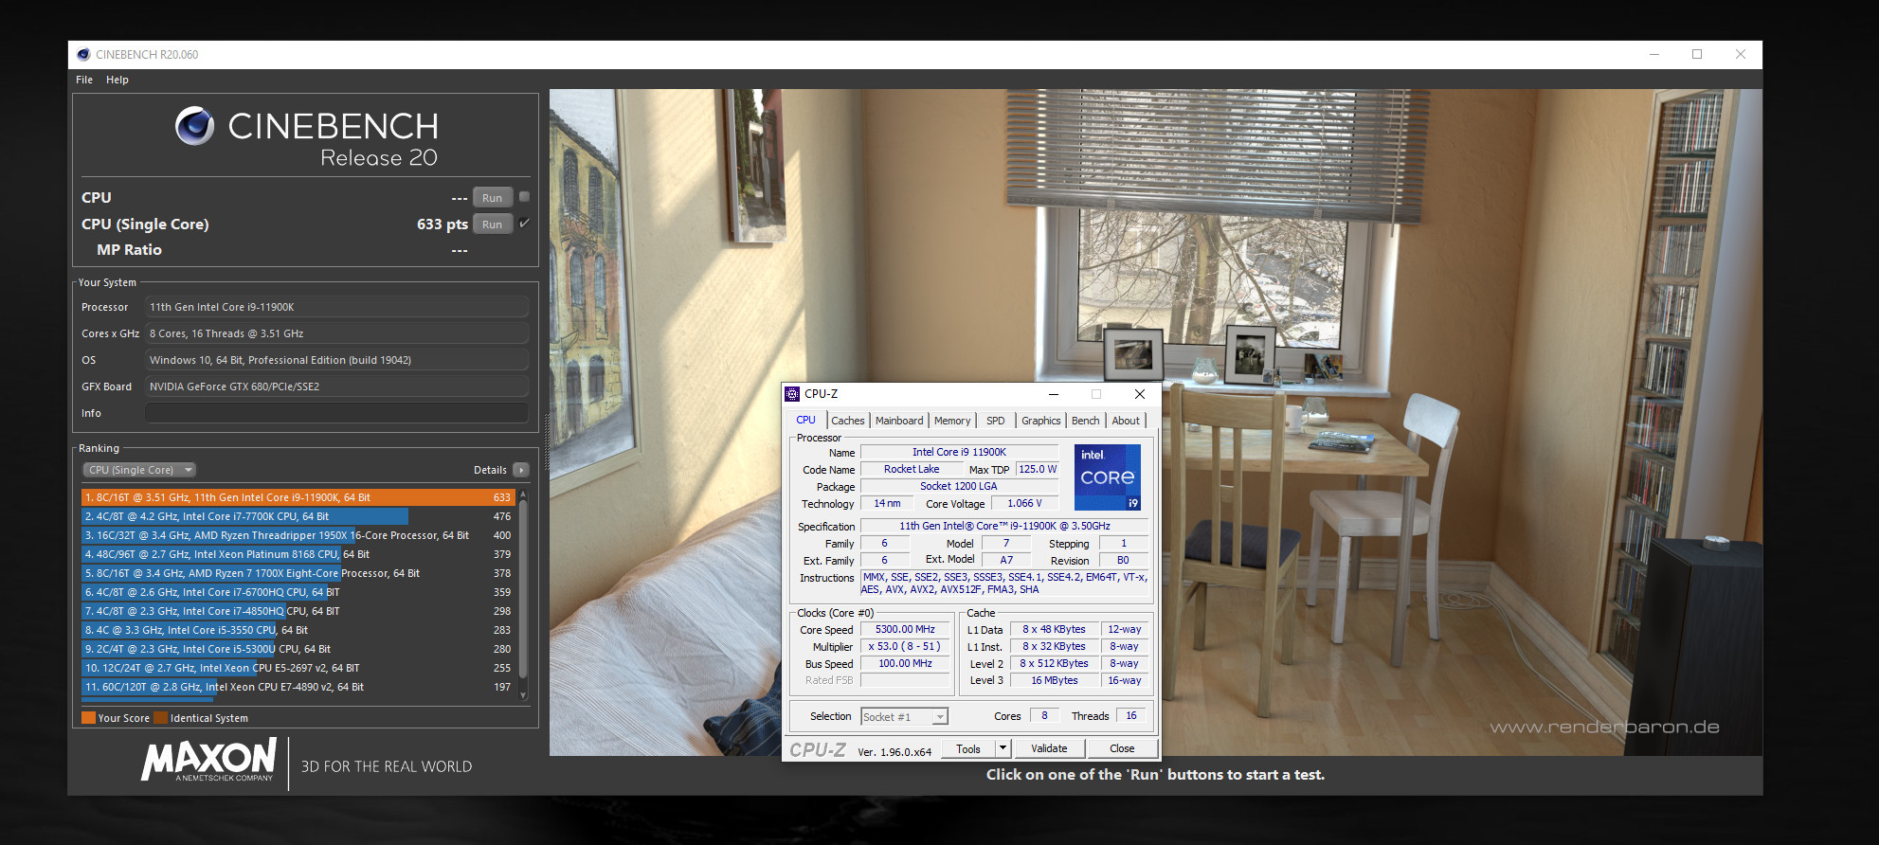1879x845 pixels.
Task: Run the CPU (Single Core) benchmark
Action: [x=492, y=225]
